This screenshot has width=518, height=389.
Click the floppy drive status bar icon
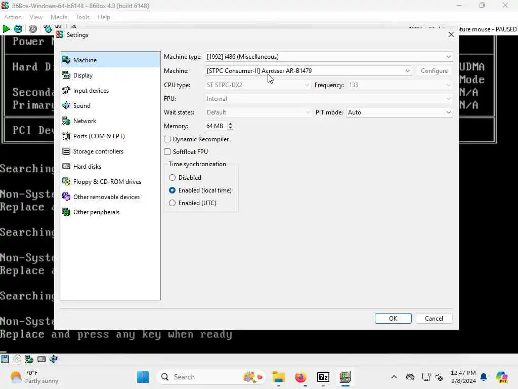(5, 359)
